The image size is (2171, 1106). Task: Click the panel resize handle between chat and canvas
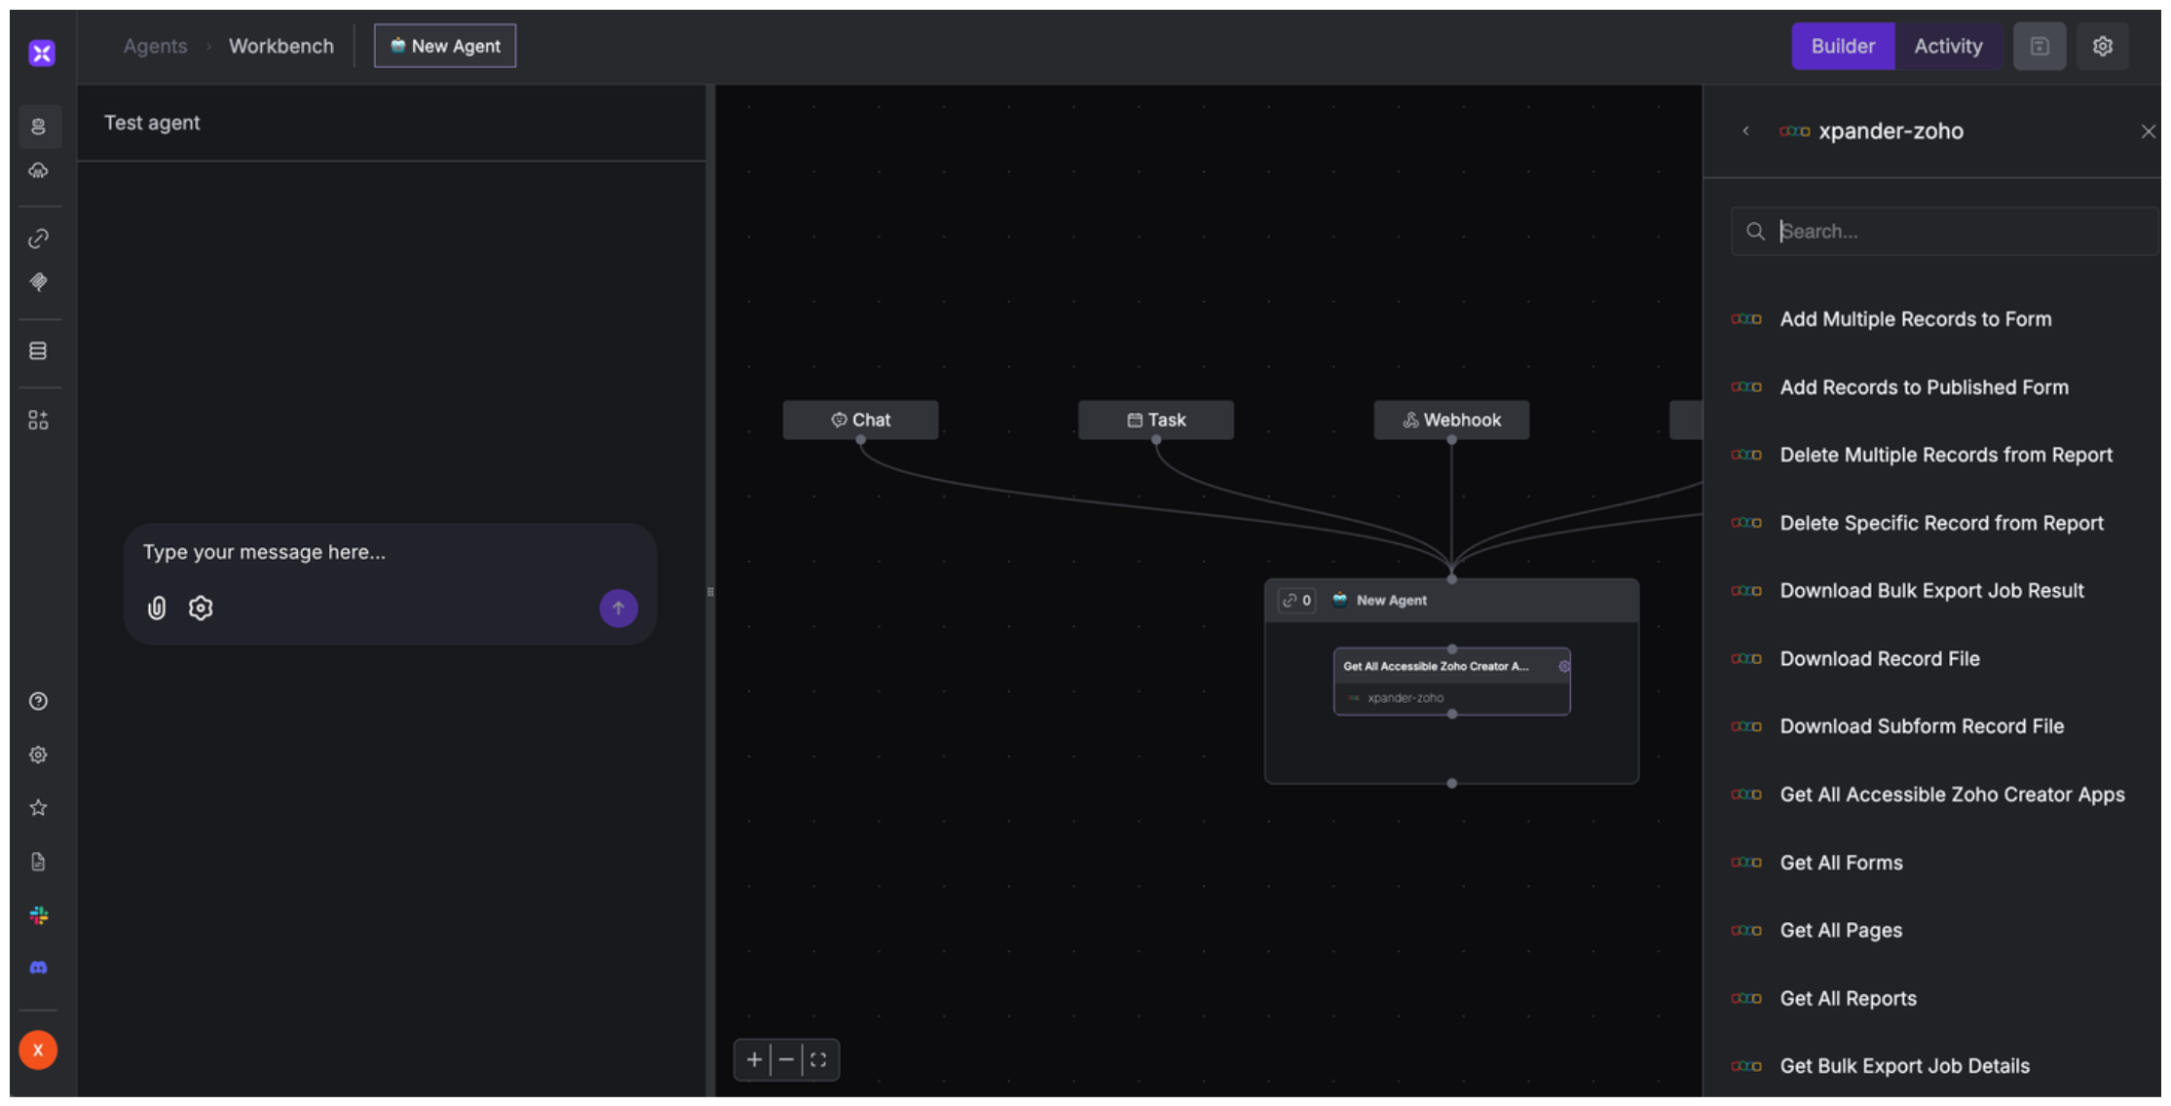tap(710, 592)
